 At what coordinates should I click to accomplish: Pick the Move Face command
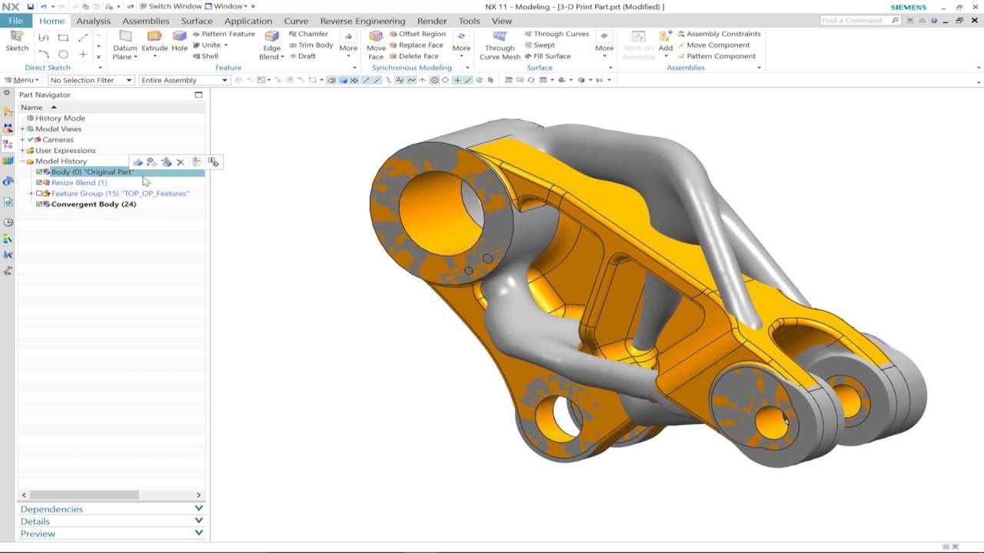pos(376,45)
